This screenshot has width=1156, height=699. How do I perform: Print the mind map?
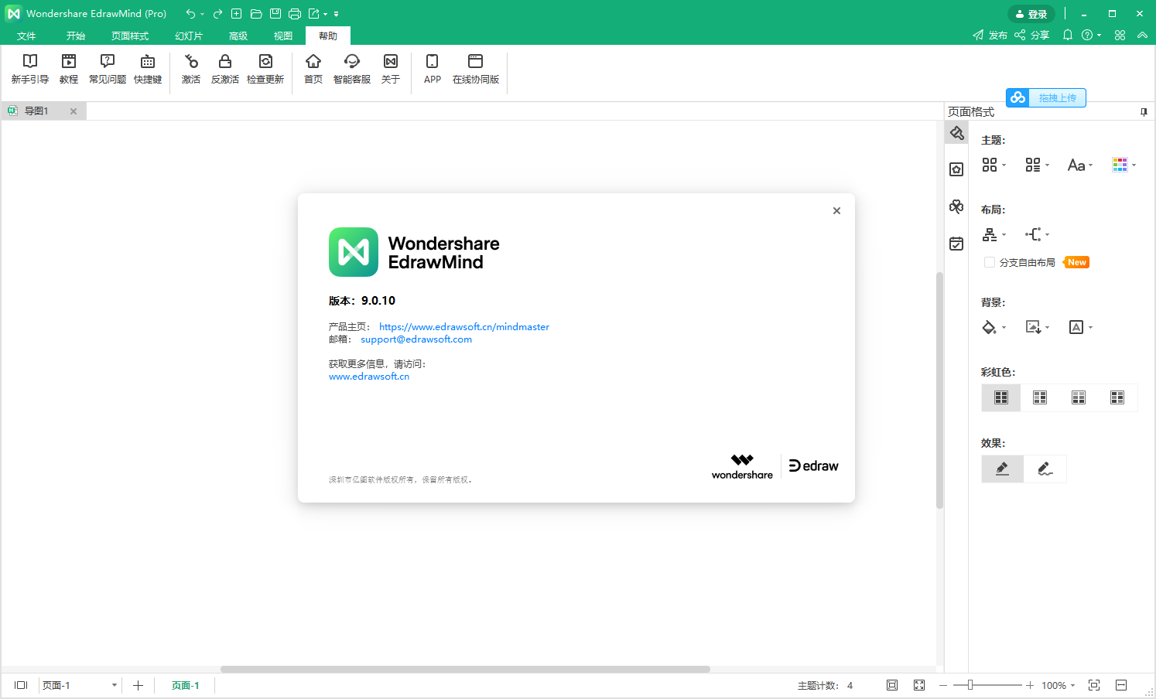pos(295,14)
